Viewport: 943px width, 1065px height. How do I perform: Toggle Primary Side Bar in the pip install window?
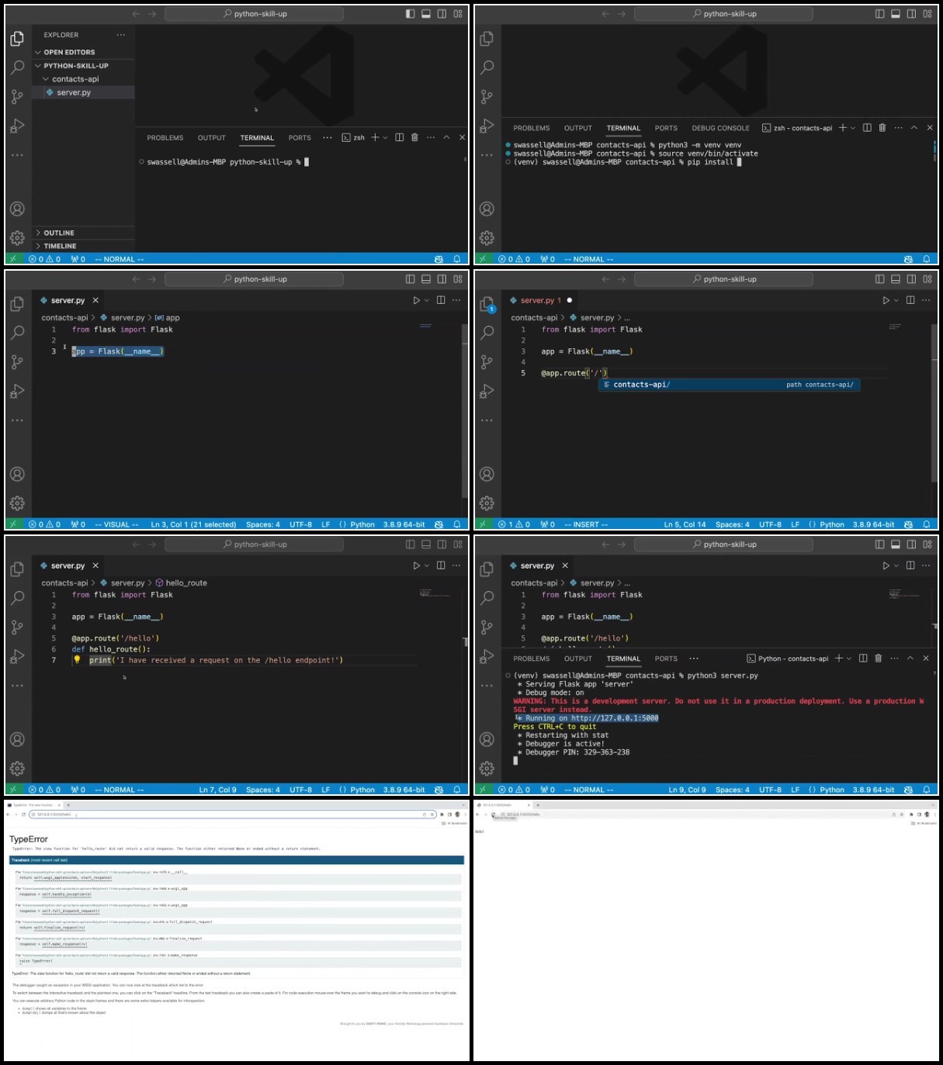click(879, 14)
